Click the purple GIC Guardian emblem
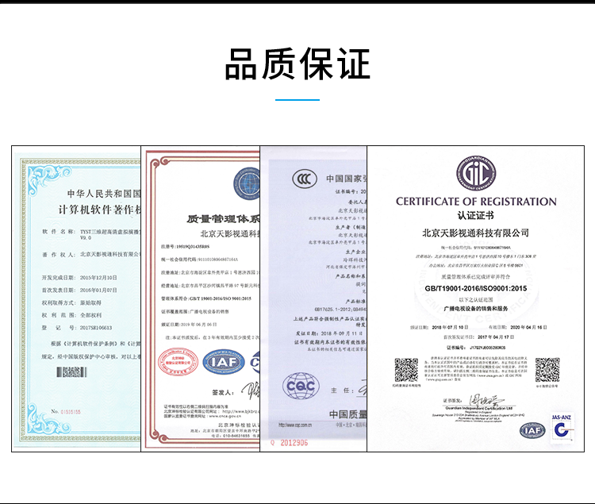The image size is (595, 504). click(x=476, y=174)
